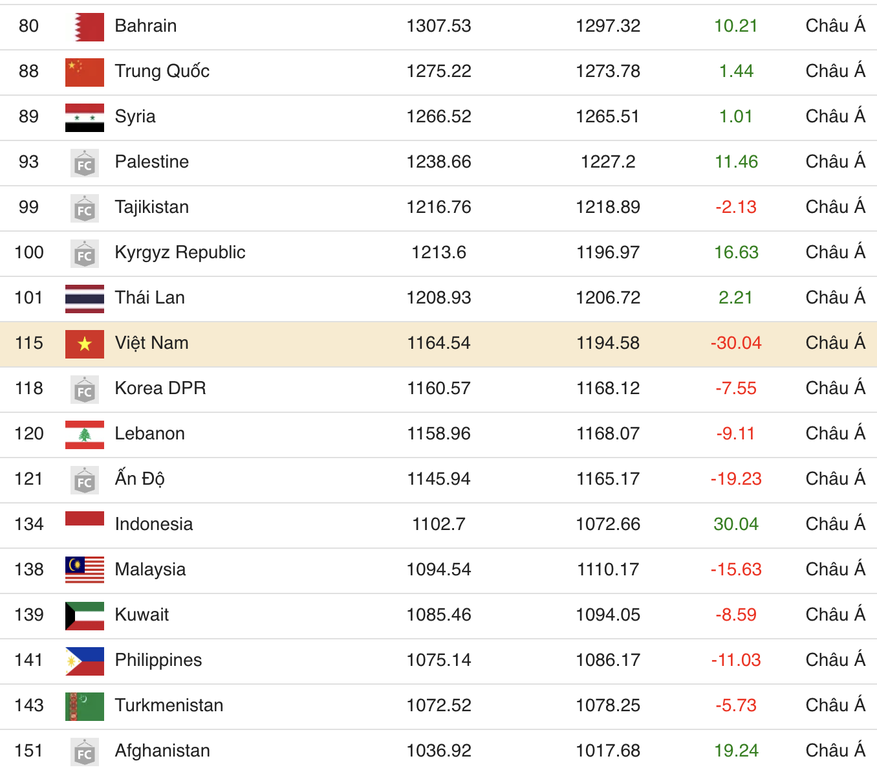Click the Ấn Độ team name

140,479
